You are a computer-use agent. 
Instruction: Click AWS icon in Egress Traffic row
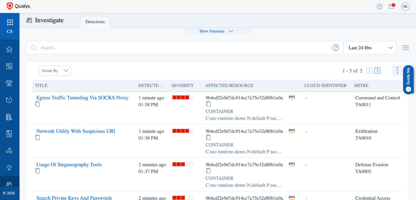click(x=292, y=97)
